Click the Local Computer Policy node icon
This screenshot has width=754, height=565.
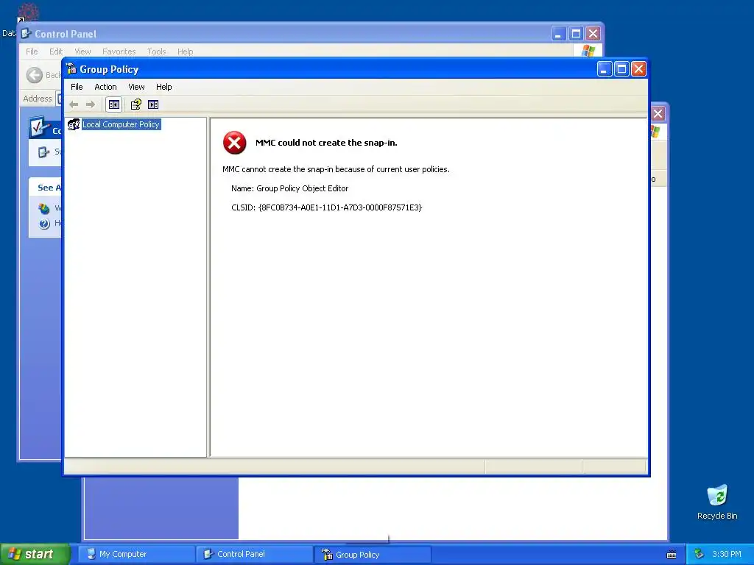point(74,124)
